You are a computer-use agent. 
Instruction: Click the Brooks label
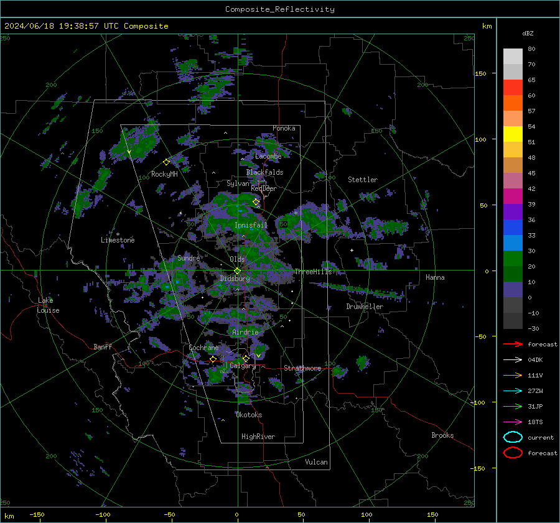[x=442, y=435]
